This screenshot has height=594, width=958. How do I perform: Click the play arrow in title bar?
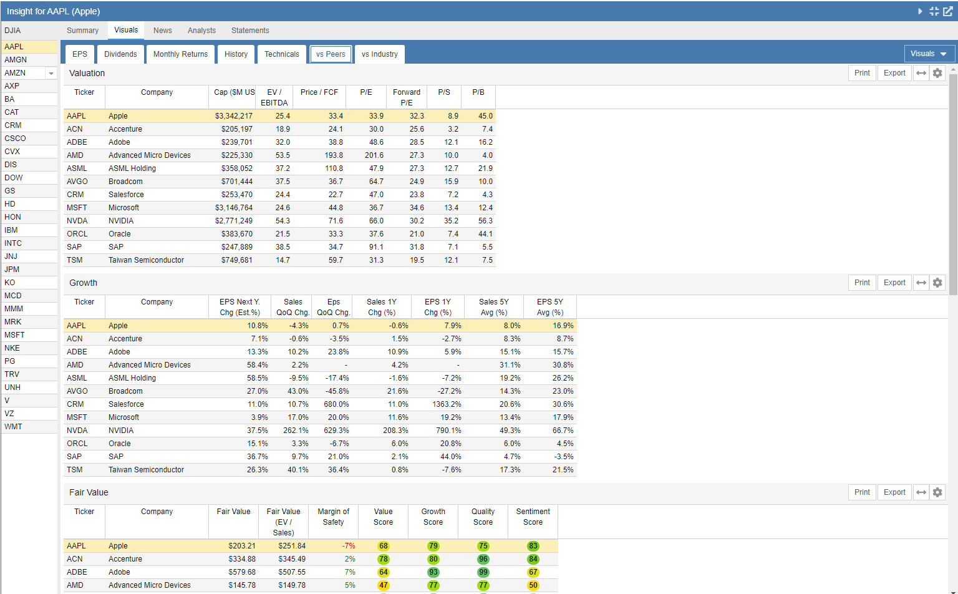tap(920, 11)
